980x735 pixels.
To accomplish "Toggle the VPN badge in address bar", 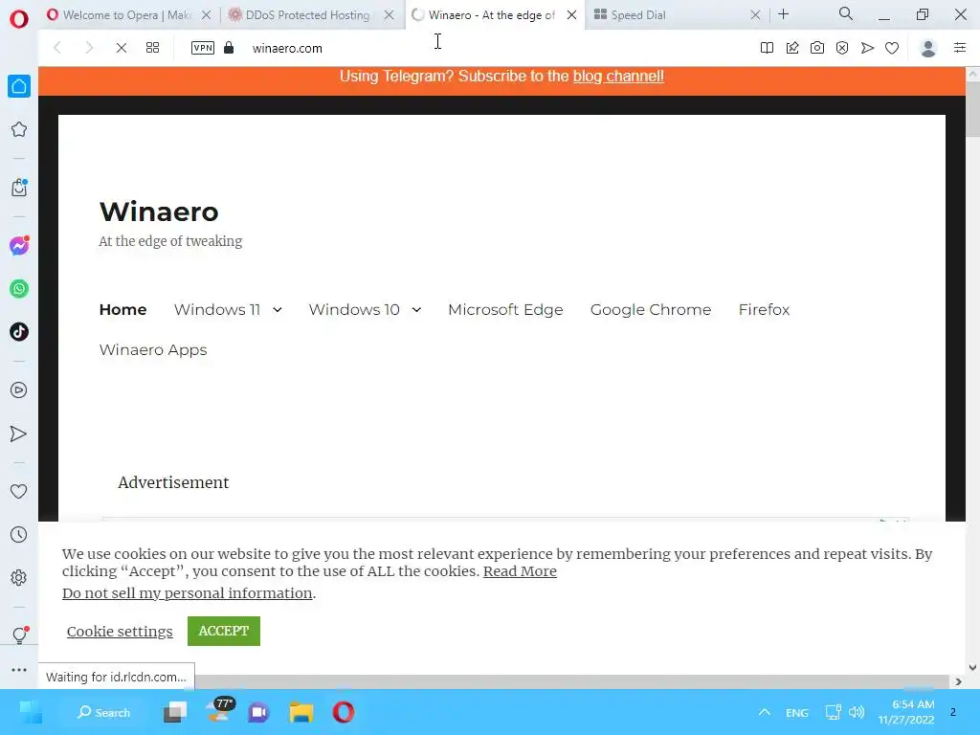I will pos(203,48).
